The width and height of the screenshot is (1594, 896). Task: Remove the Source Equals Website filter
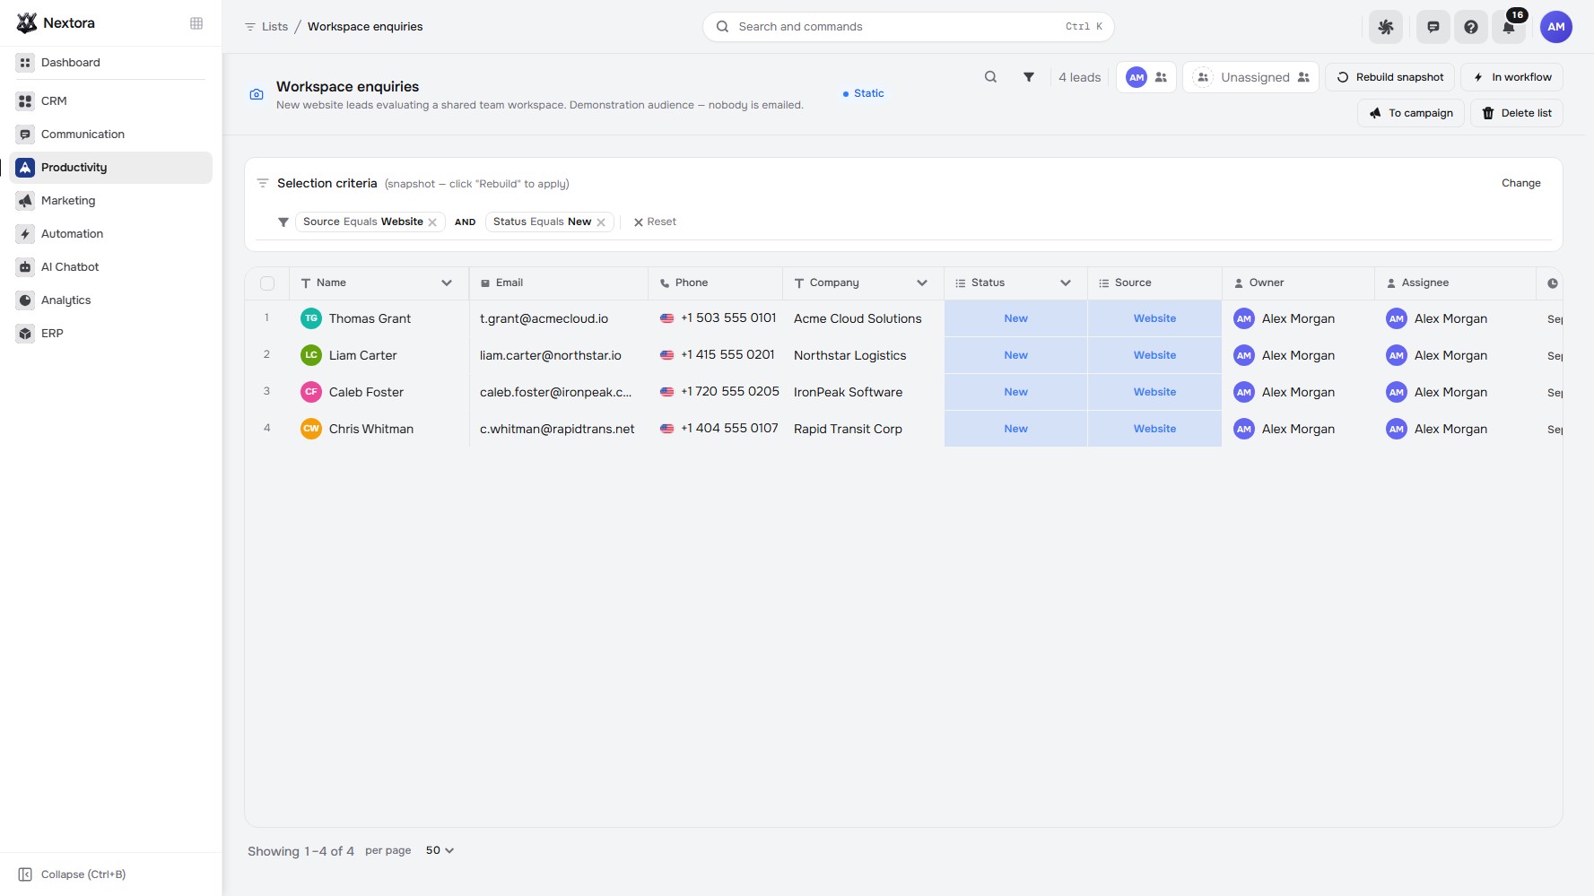tap(432, 222)
